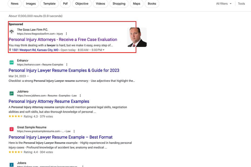Click the https://enhancv.com Resume Examples URL
This screenshot has width=251, height=167.
40,65
